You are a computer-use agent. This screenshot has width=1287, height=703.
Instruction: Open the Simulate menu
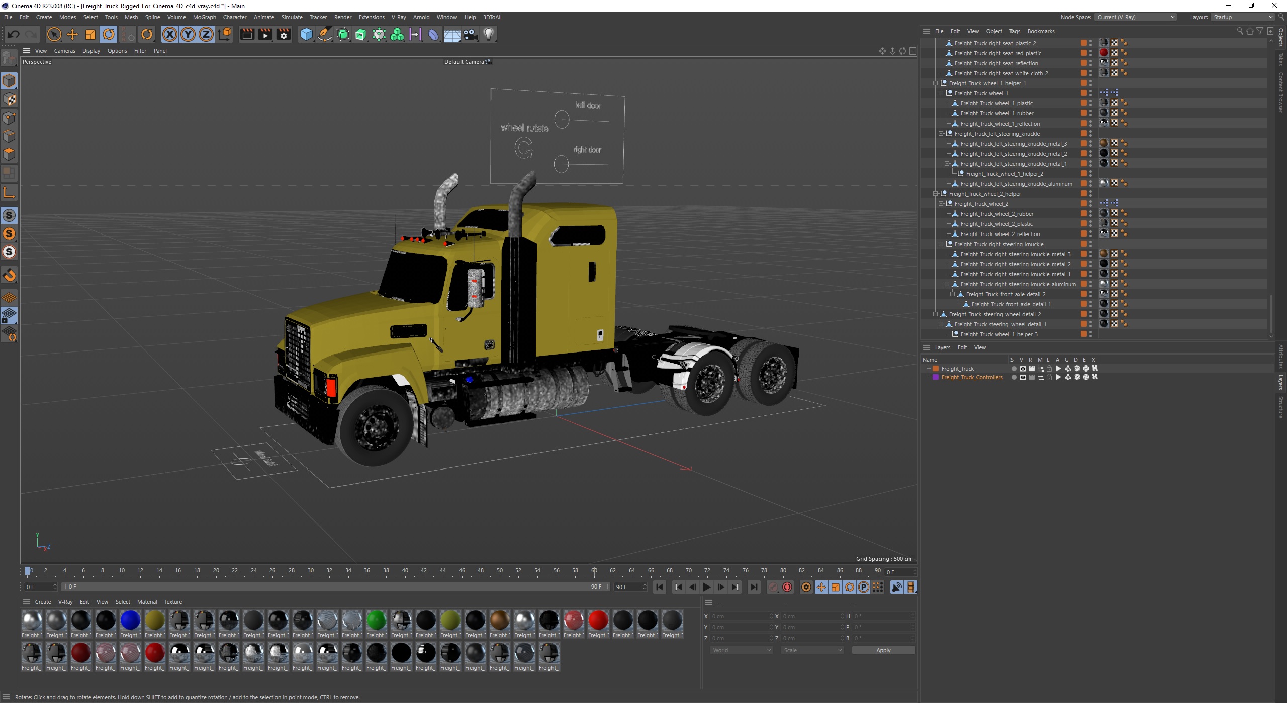(292, 17)
